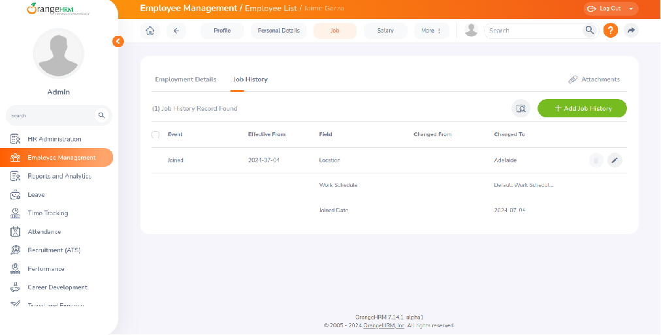Open the Log Out dropdown arrow
Image resolution: width=661 pixels, height=335 pixels.
pos(631,9)
